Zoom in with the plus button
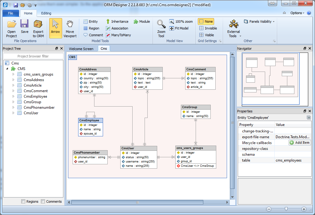The image size is (315, 215). (x=304, y=209)
